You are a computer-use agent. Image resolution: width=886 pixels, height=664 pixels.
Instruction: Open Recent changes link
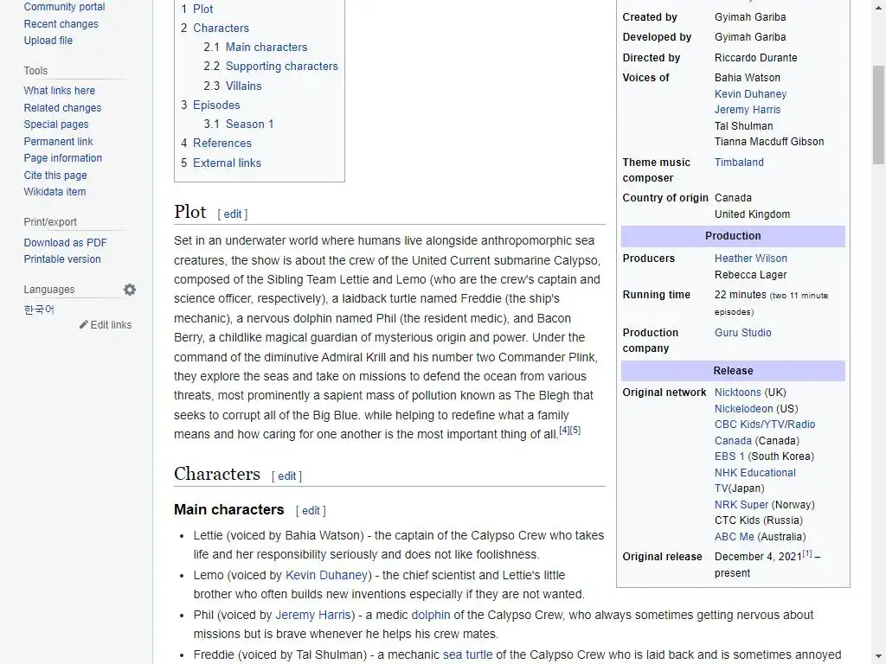pos(61,23)
